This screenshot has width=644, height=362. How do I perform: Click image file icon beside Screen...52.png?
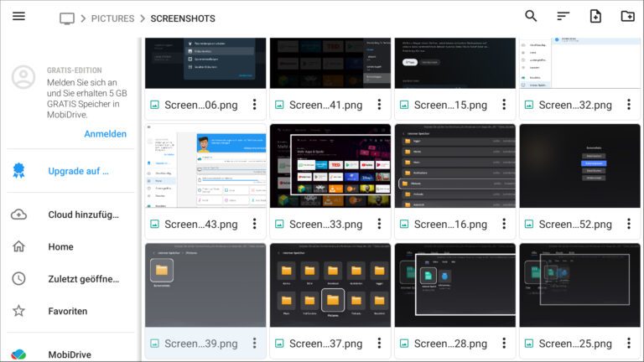529,224
